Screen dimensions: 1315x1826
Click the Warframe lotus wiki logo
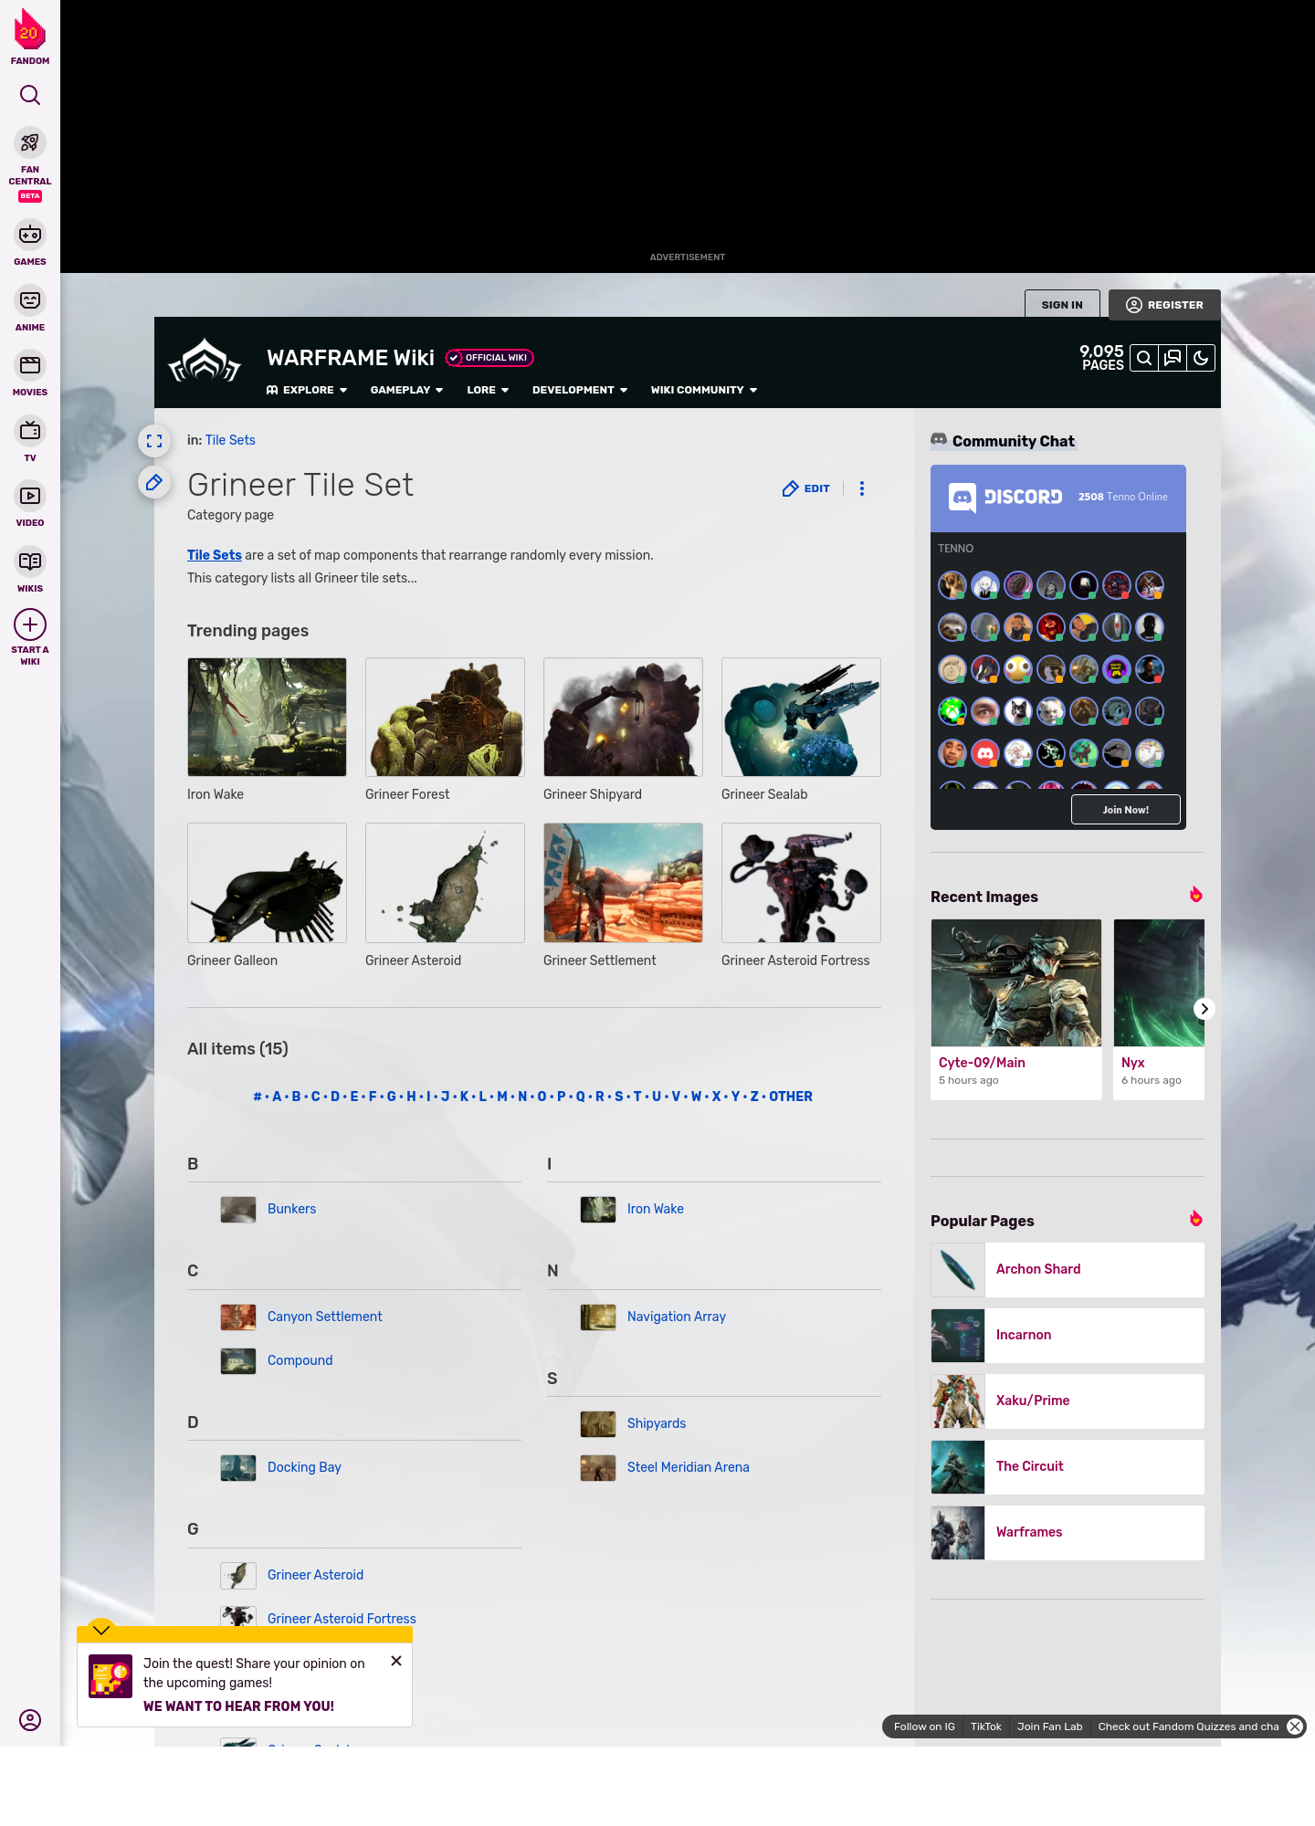click(x=205, y=362)
